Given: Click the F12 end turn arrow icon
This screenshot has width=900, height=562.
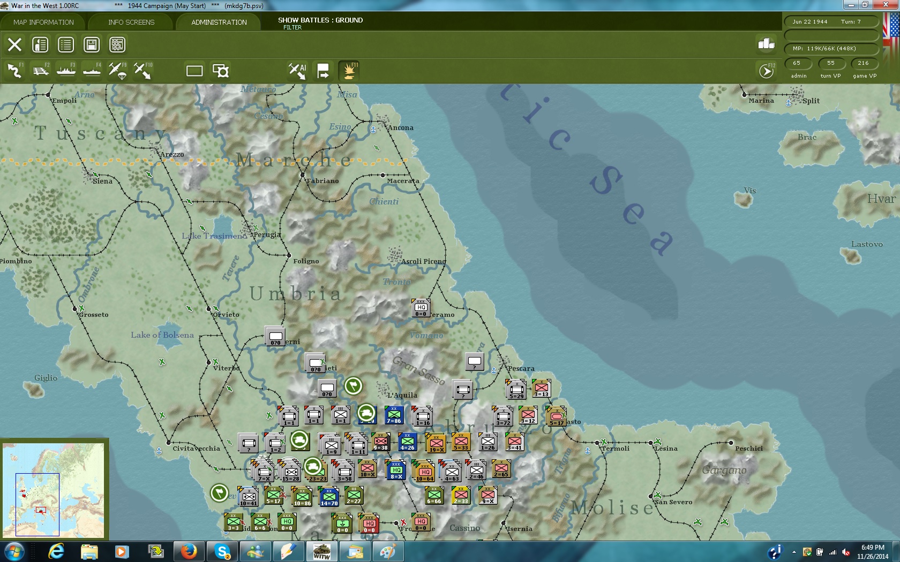Looking at the screenshot, I should [767, 71].
